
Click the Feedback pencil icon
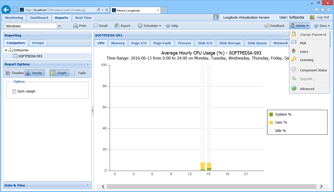point(267,26)
